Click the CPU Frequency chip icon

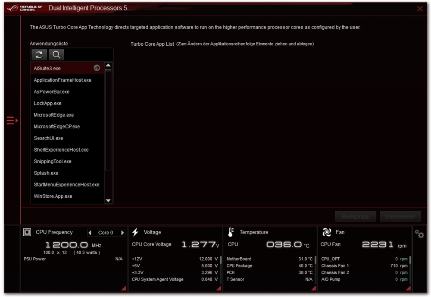pos(27,232)
